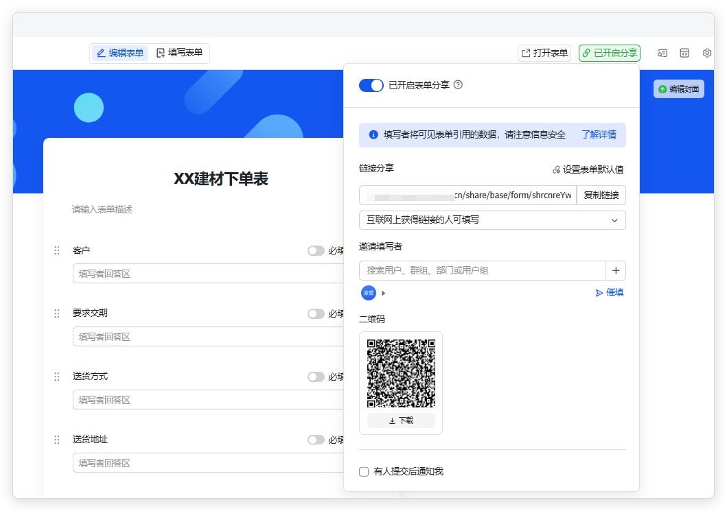
Task: Click the 复制链接 button
Action: click(x=601, y=195)
